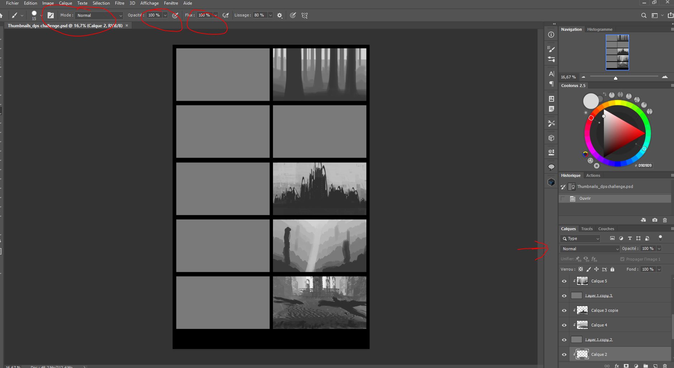Hide the Calque 5 layer
674x368 pixels.
[x=564, y=281]
